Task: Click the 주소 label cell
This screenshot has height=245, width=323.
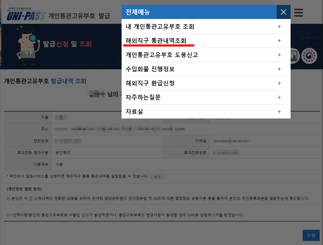Action: pyautogui.click(x=28, y=129)
